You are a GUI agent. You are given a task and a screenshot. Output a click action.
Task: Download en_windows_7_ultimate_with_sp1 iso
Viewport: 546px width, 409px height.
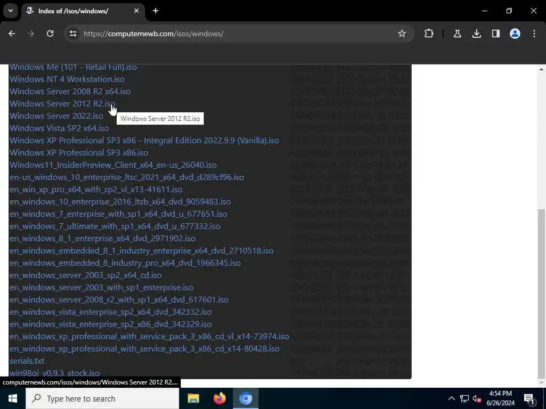pyautogui.click(x=115, y=226)
